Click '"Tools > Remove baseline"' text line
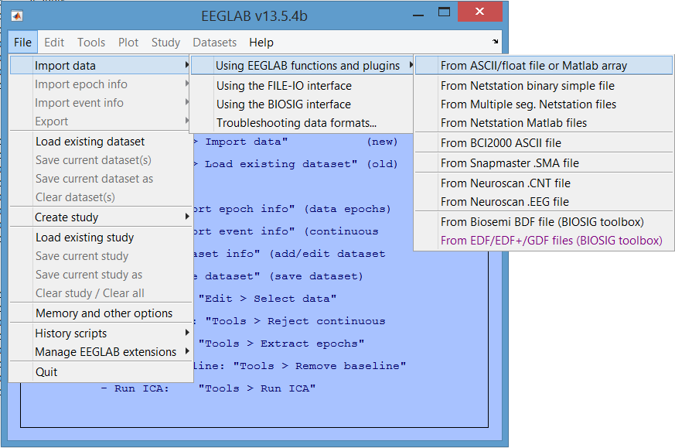 [319, 366]
